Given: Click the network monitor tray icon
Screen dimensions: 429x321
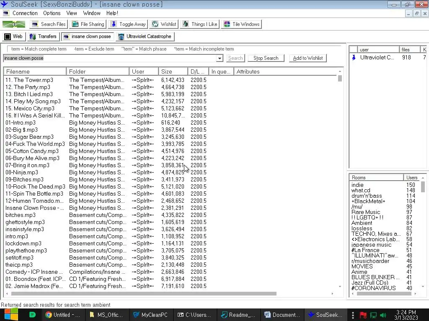Looking at the screenshot, I should click(x=373, y=315).
